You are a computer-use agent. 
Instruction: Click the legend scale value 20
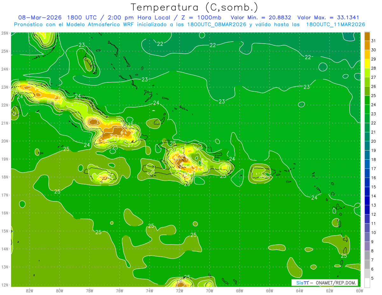[x=373, y=141]
